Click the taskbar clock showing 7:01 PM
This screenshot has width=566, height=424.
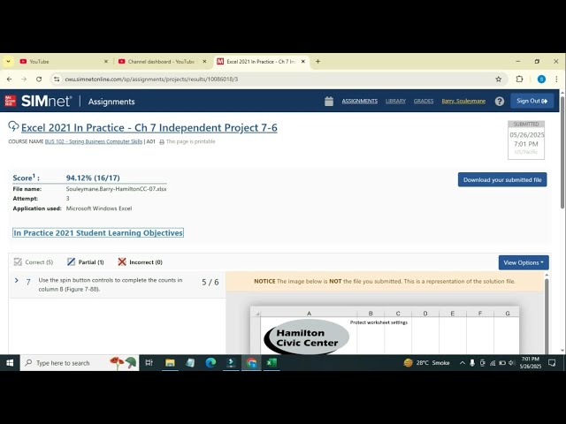pyautogui.click(x=531, y=363)
